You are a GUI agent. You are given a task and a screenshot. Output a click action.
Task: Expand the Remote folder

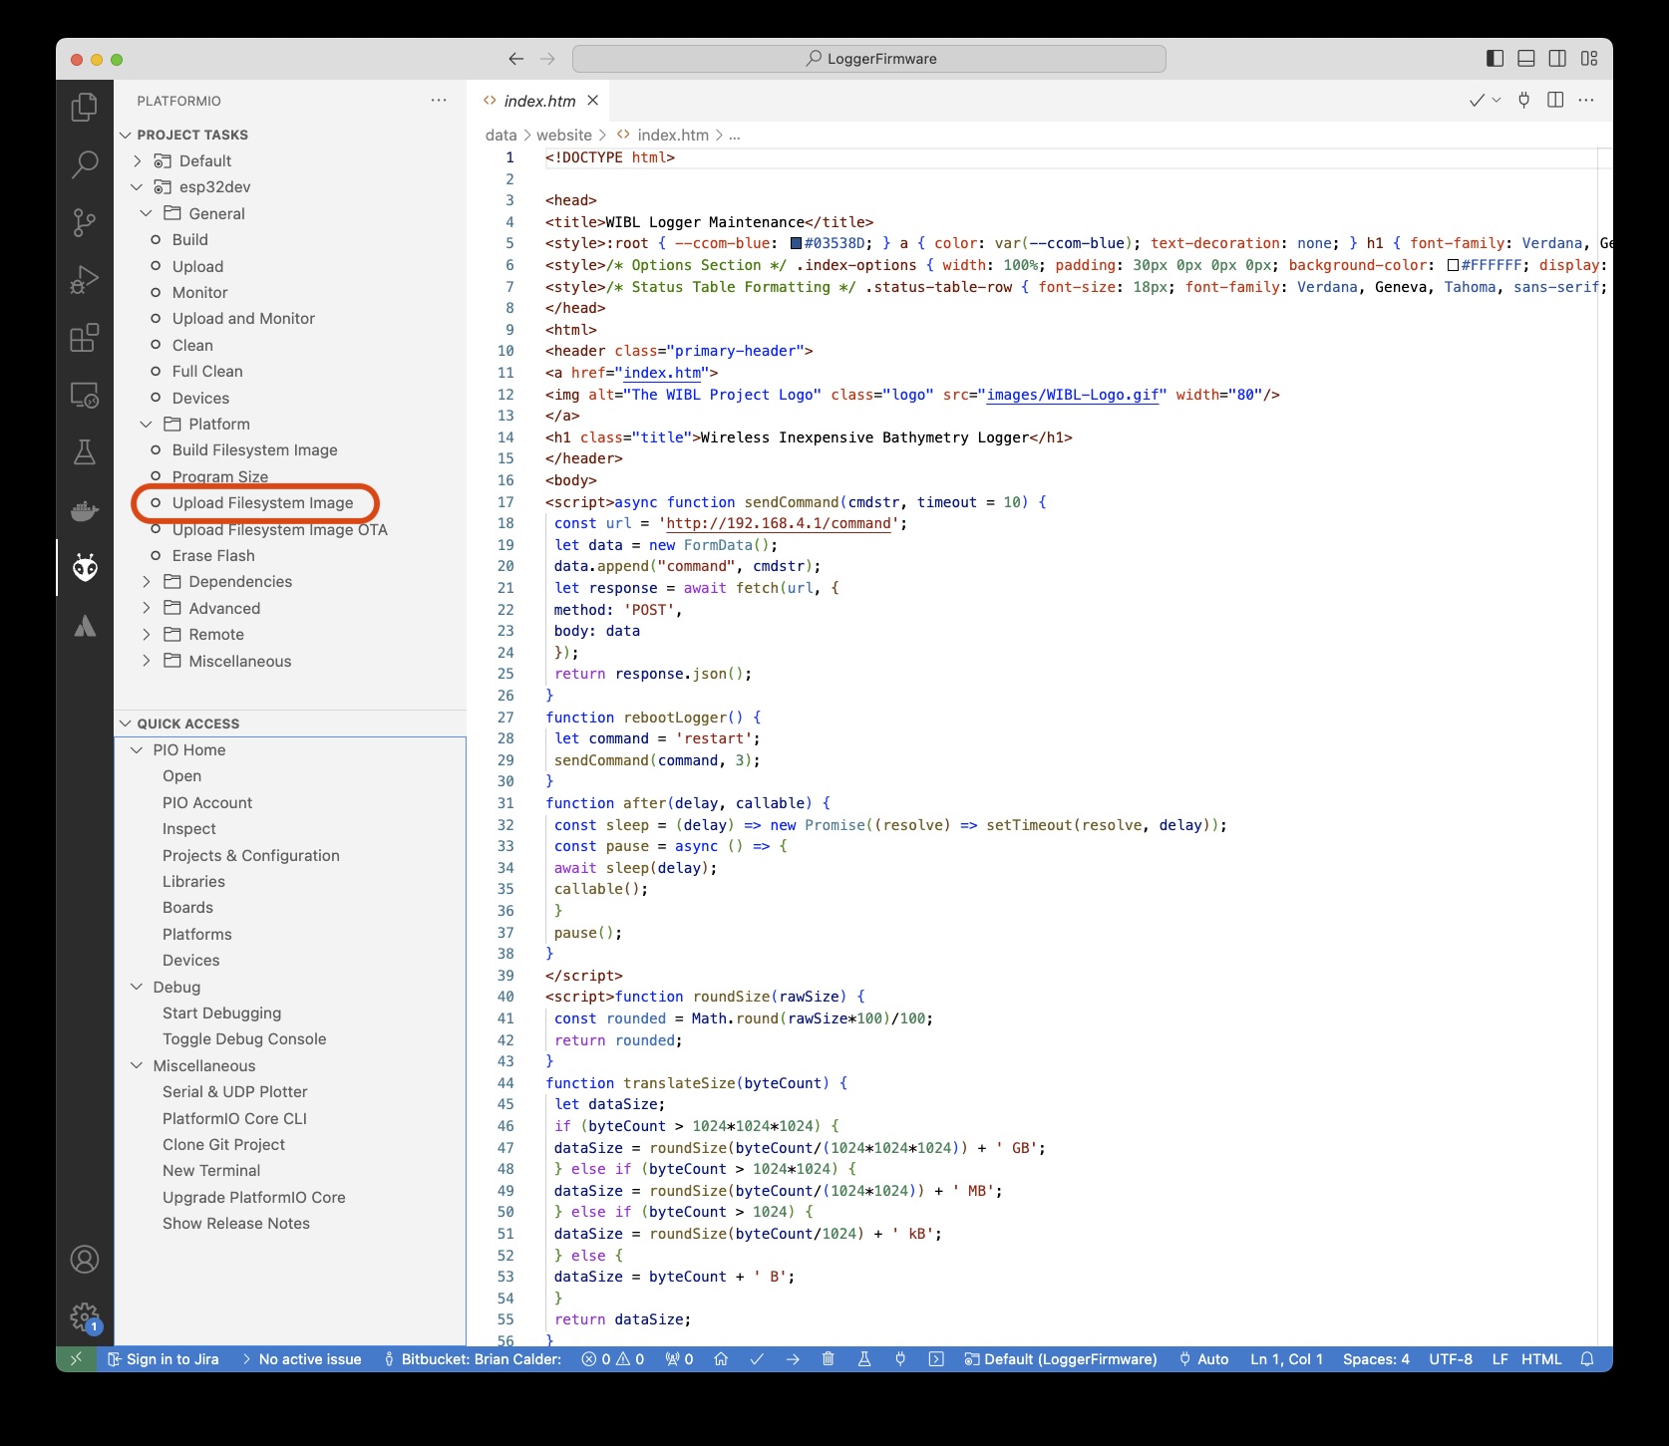pyautogui.click(x=147, y=634)
